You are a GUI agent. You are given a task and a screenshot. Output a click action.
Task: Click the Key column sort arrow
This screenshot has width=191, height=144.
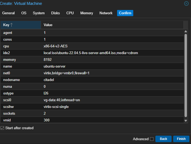(12, 25)
